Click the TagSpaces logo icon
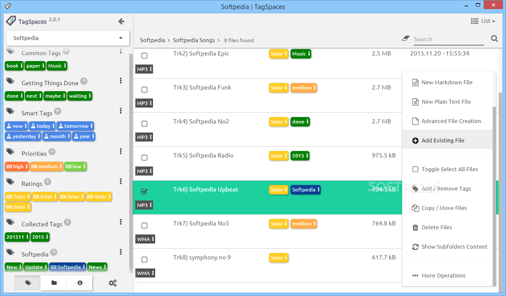This screenshot has height=296, width=506. pos(11,21)
